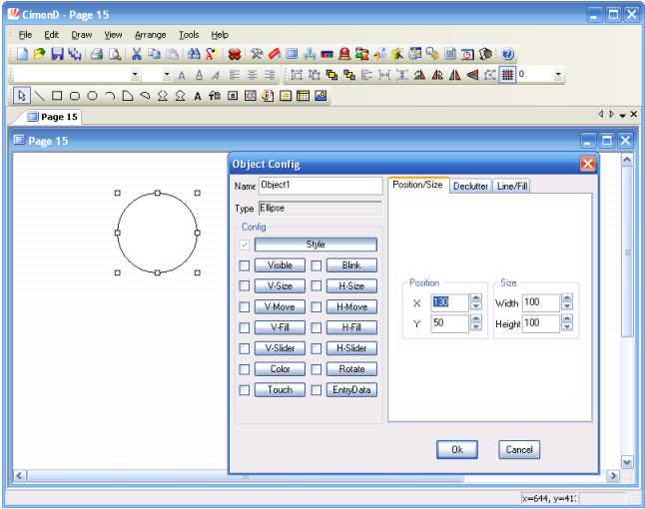
Task: Enable the Visible checkbox
Action: click(x=244, y=266)
